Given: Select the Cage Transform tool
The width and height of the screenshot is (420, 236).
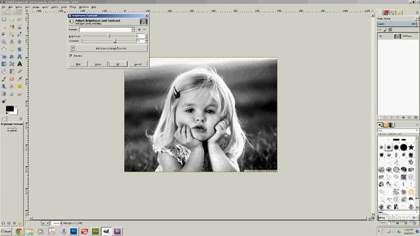Looking at the screenshot, I should tap(12, 64).
